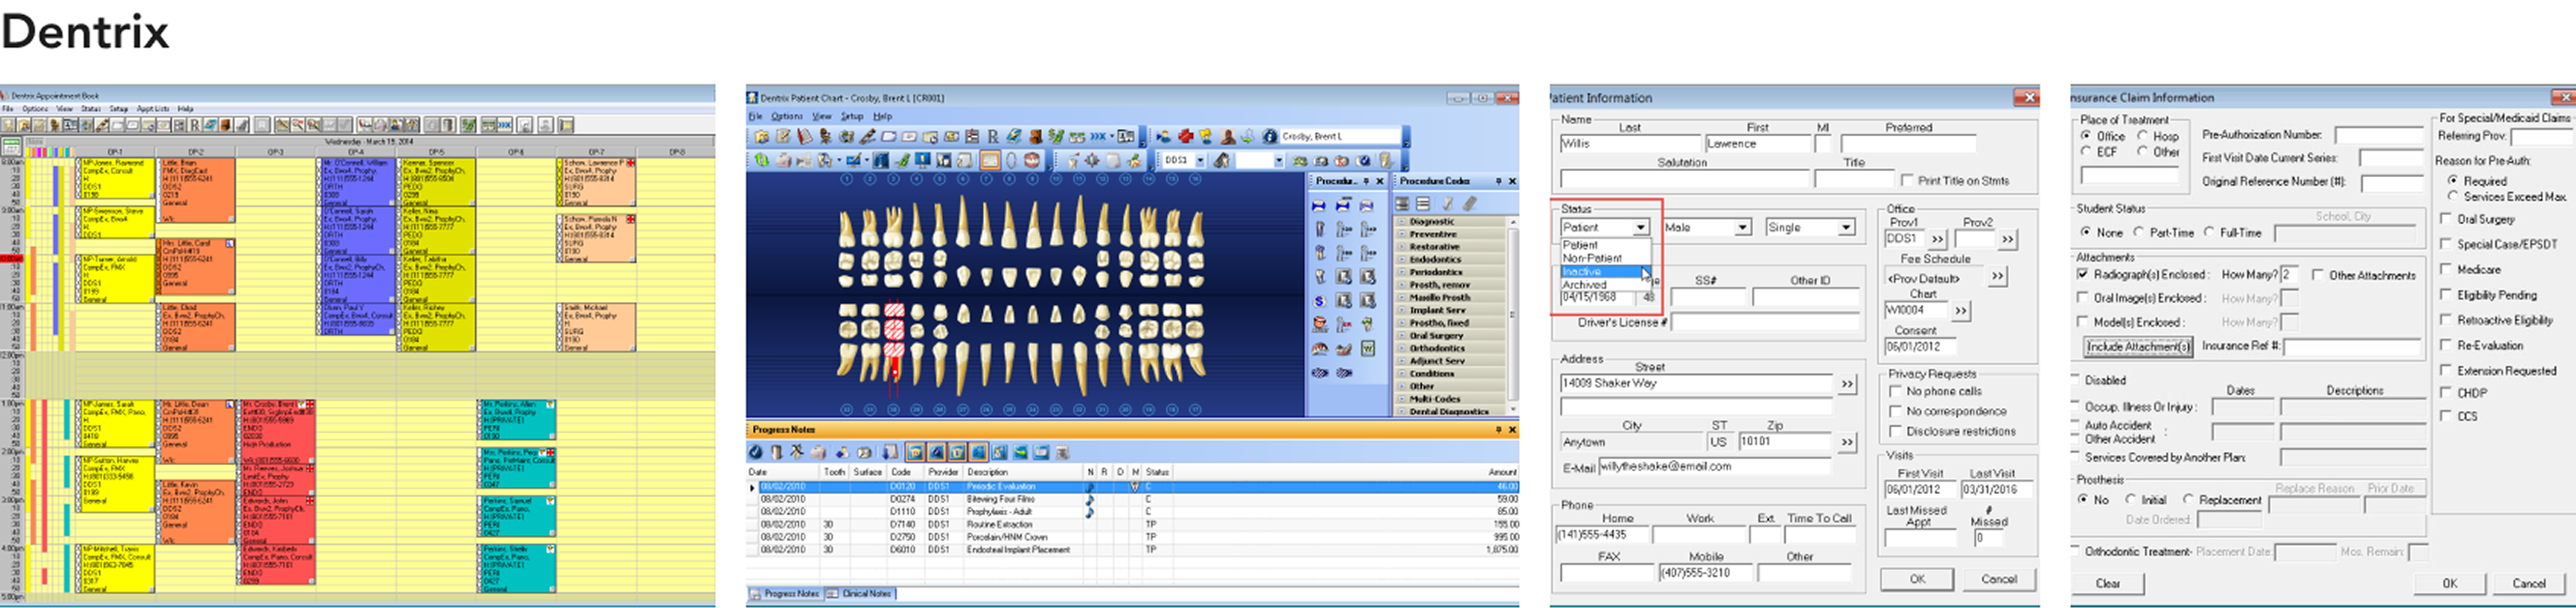Click the R icon in Appointment Book toolbar
The height and width of the screenshot is (608, 2576).
194,126
